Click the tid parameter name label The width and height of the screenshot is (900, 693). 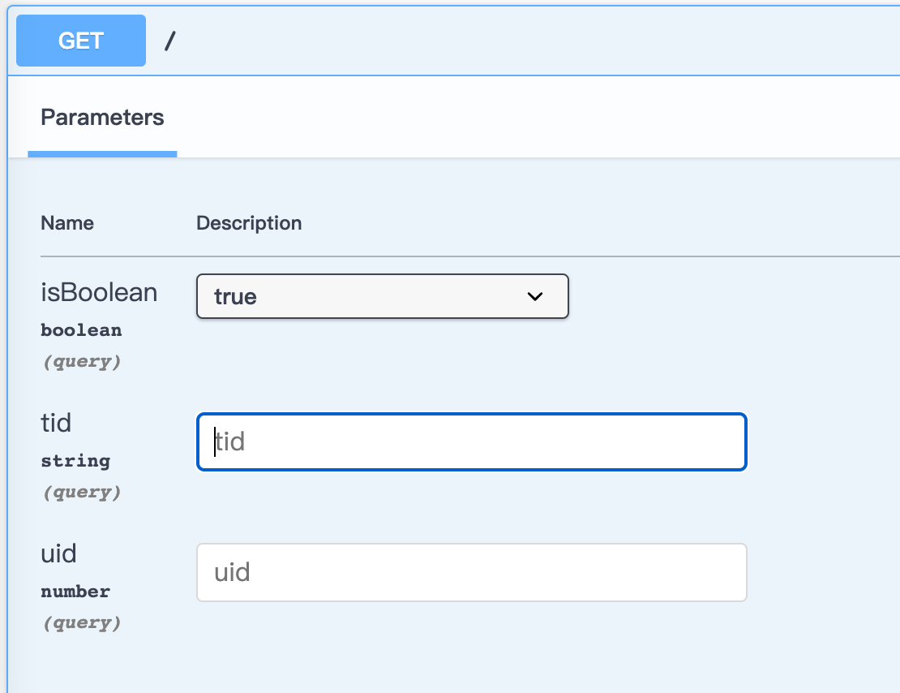coord(56,423)
